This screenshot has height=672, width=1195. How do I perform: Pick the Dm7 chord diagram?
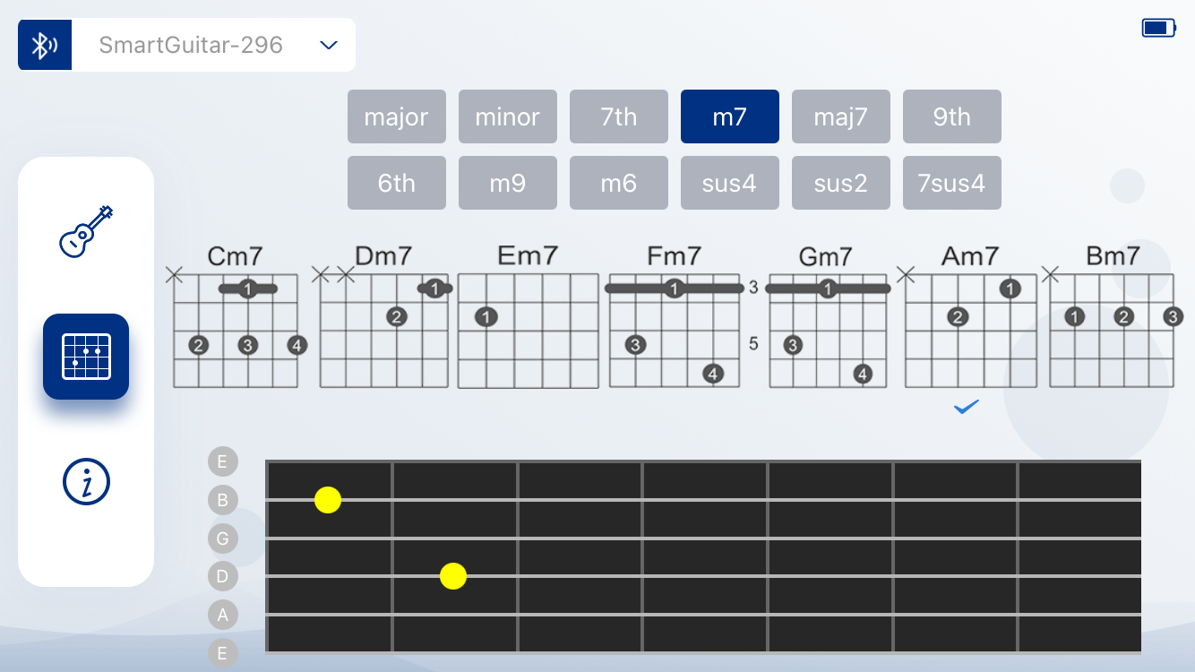pyautogui.click(x=383, y=316)
